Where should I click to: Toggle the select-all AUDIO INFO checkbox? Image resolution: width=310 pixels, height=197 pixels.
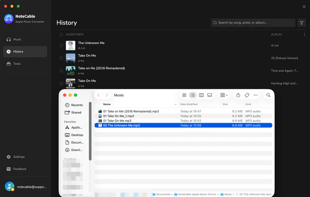tap(61, 34)
